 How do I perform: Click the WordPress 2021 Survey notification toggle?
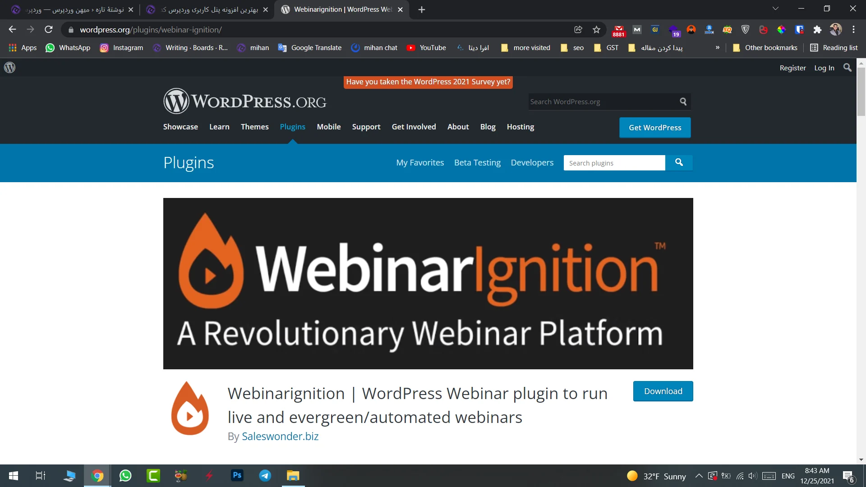(x=427, y=82)
